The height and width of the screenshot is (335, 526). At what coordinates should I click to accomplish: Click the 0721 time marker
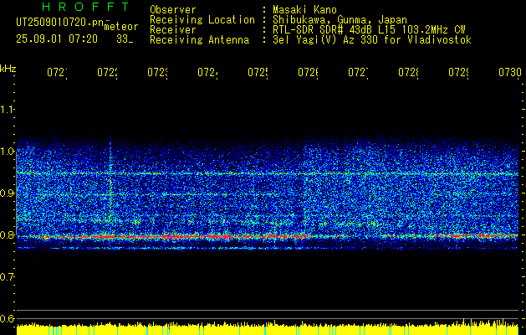click(x=57, y=73)
